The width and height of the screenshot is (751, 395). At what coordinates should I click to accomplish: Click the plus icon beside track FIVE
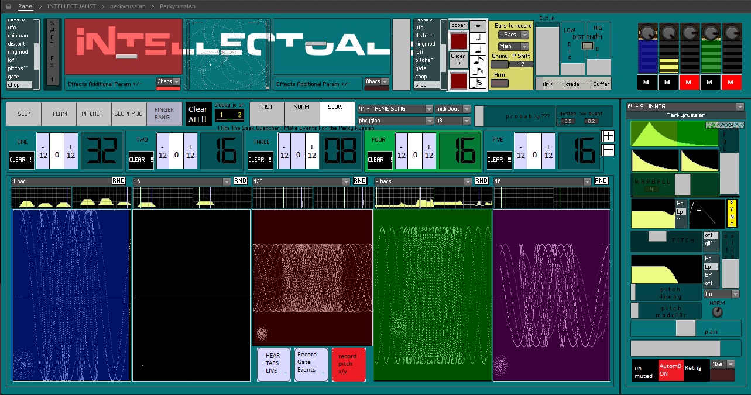[x=608, y=136]
